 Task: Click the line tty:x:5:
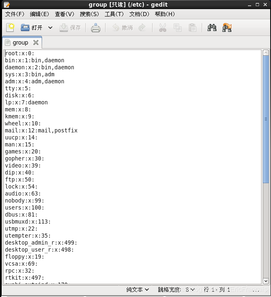click(x=18, y=88)
